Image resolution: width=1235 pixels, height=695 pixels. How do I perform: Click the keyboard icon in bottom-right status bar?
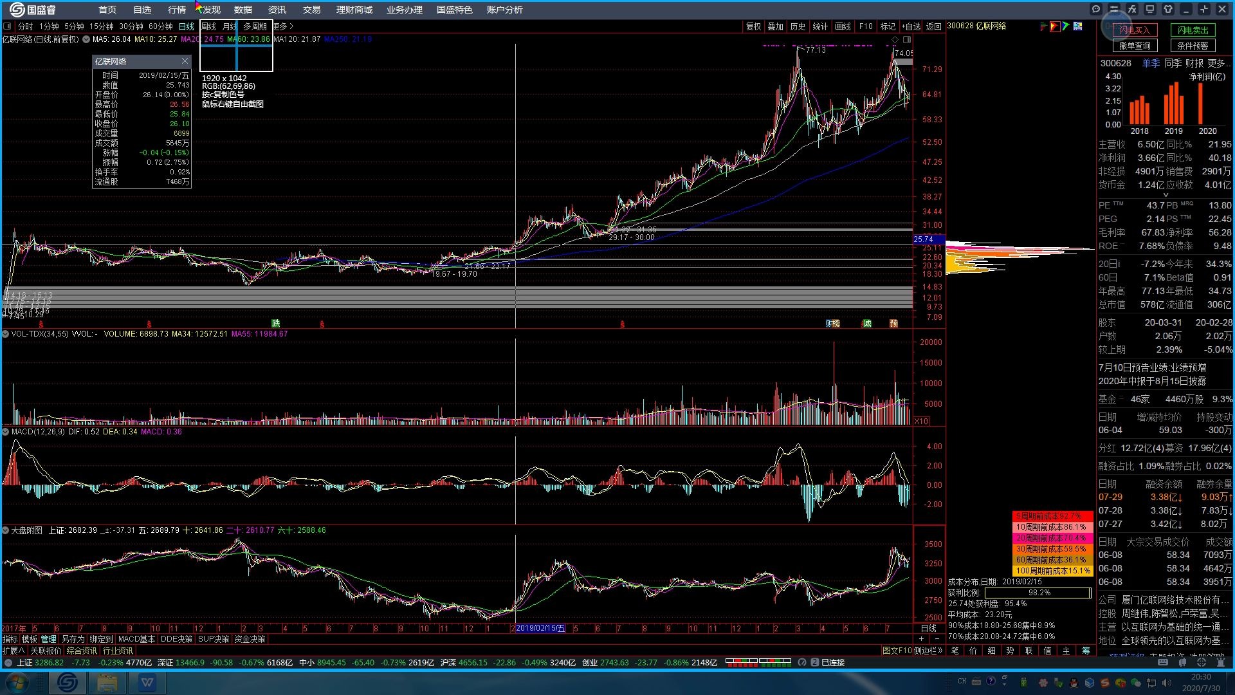1162,662
